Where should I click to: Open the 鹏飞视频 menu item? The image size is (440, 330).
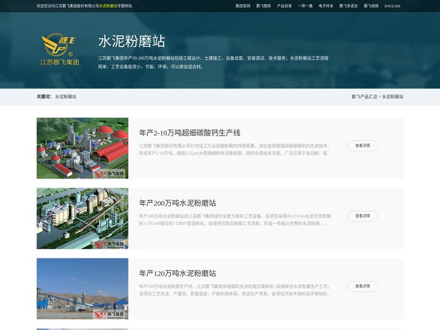[372, 6]
